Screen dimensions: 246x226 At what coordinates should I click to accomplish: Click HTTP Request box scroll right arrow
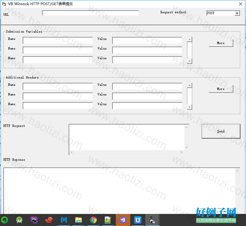182,153
